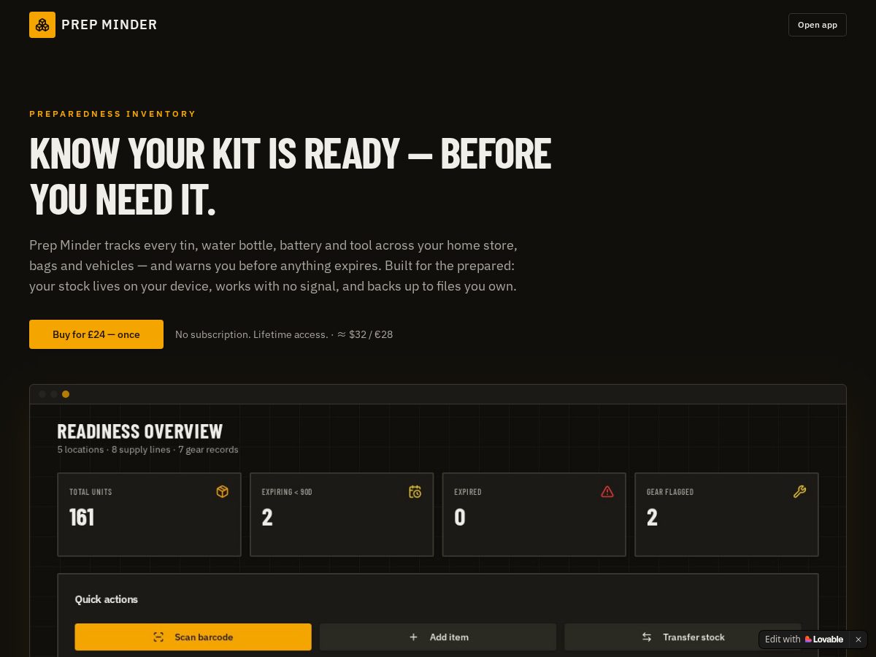Click the Lovable heart logo icon

[809, 639]
